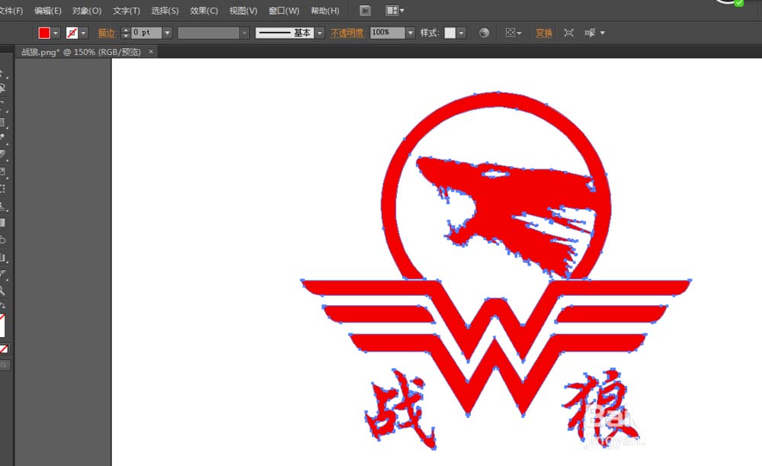The width and height of the screenshot is (762, 466).
Task: Expand the Arrange Documents dropdown arrow
Action: [402, 10]
